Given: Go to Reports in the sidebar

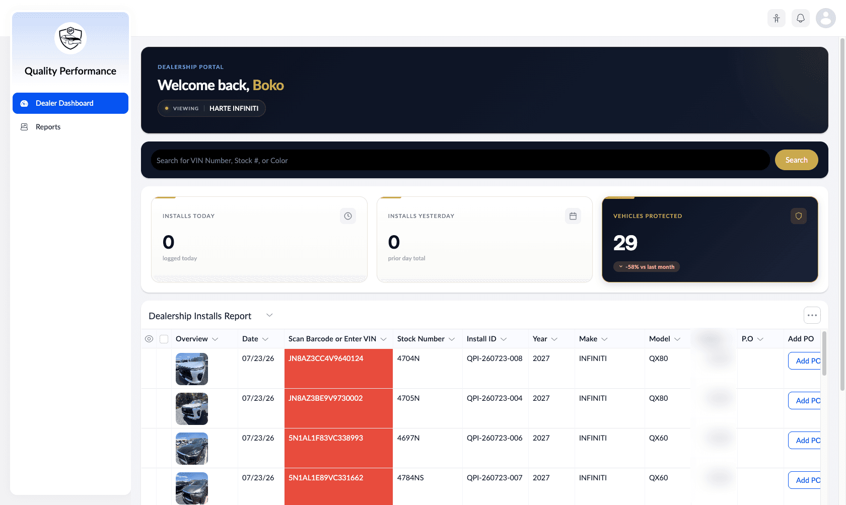Looking at the screenshot, I should [x=70, y=127].
